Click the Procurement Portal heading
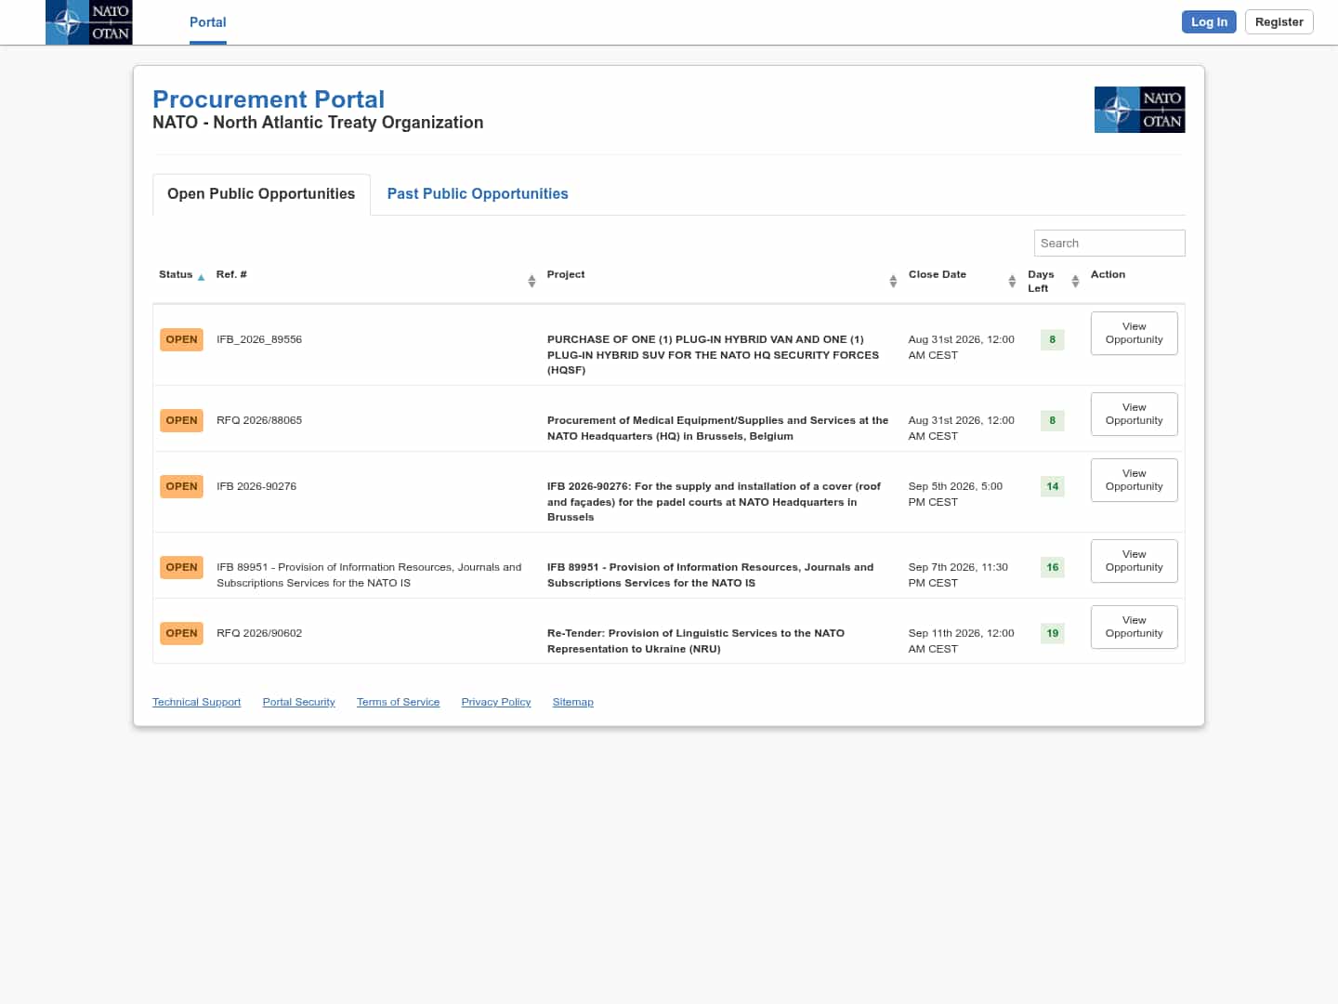Image resolution: width=1338 pixels, height=1004 pixels. tap(269, 99)
